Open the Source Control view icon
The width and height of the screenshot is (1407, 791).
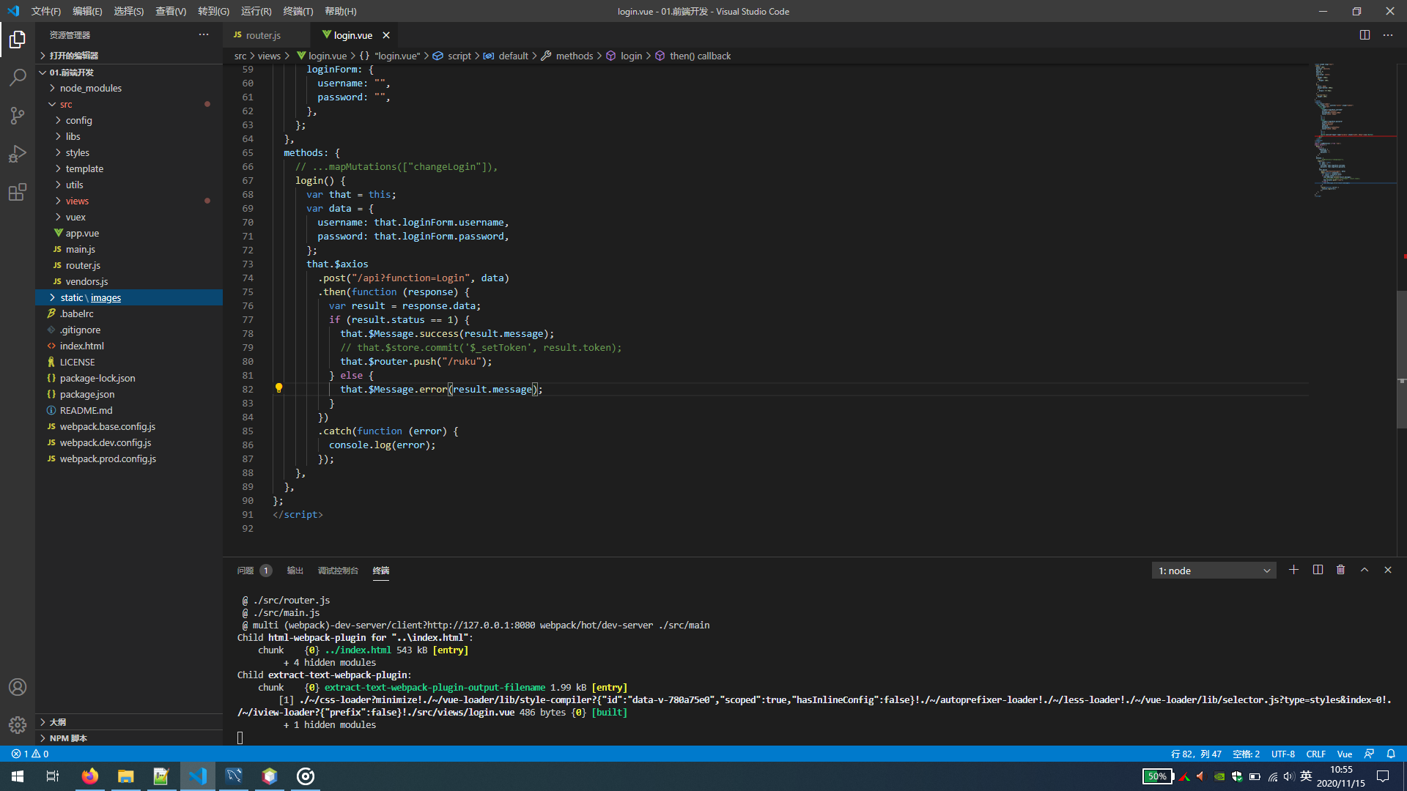(18, 115)
